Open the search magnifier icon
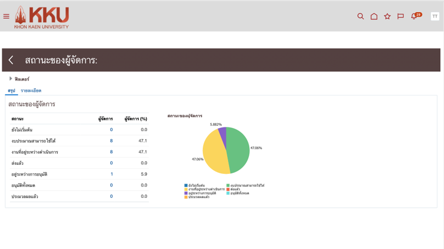 (360, 16)
